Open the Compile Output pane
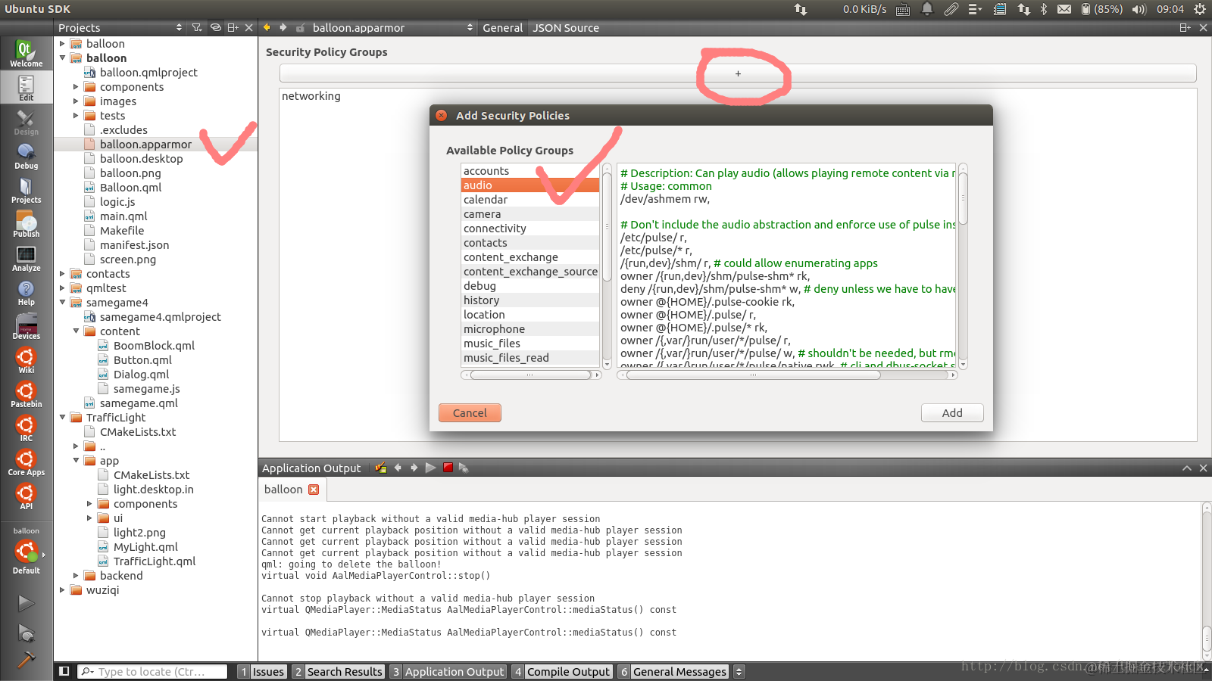The image size is (1212, 681). coord(562,672)
